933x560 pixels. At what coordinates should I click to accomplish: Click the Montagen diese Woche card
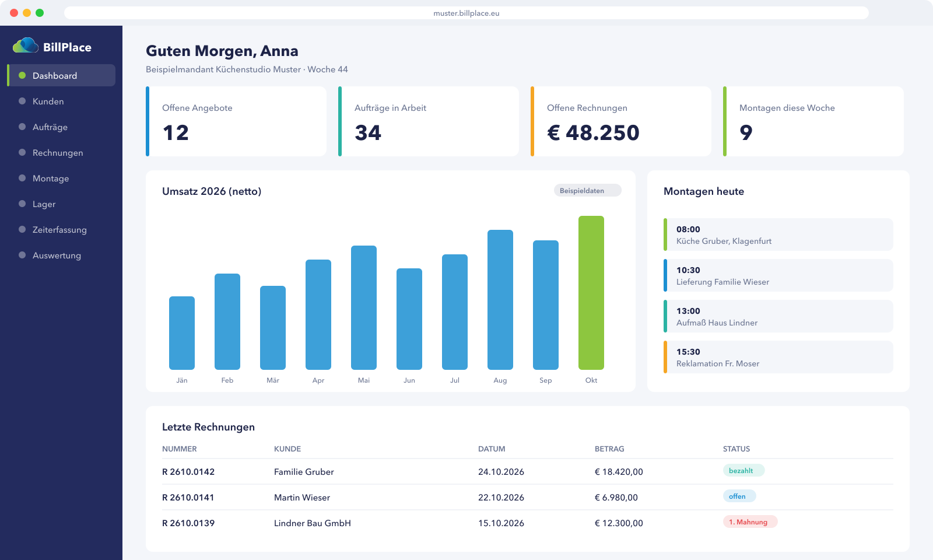pyautogui.click(x=813, y=121)
